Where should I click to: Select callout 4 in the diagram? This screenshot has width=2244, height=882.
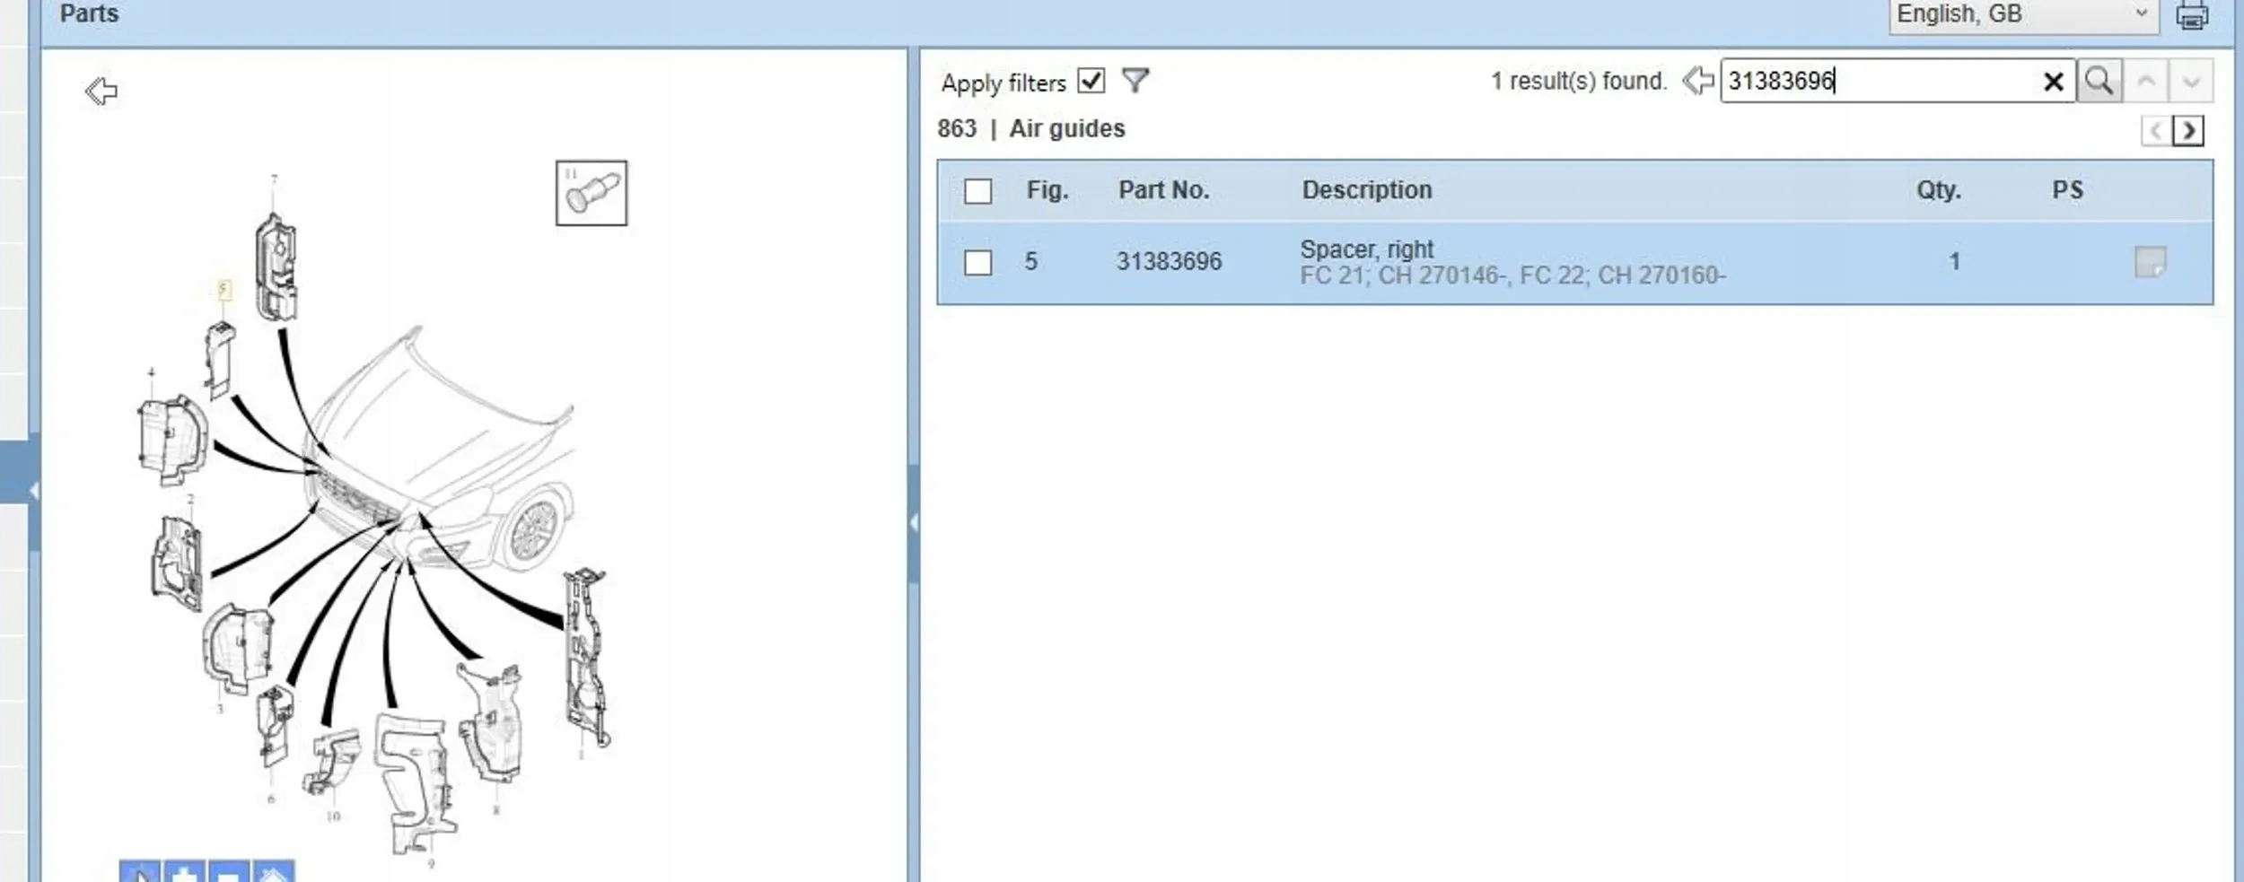pos(151,372)
